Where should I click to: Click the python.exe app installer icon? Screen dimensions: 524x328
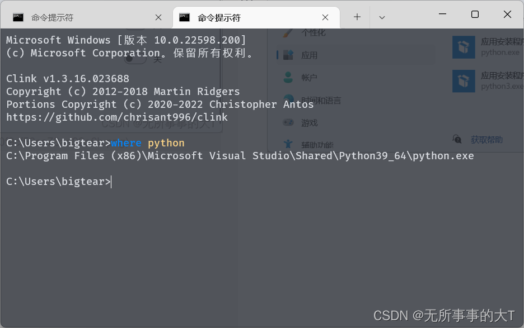(x=464, y=47)
